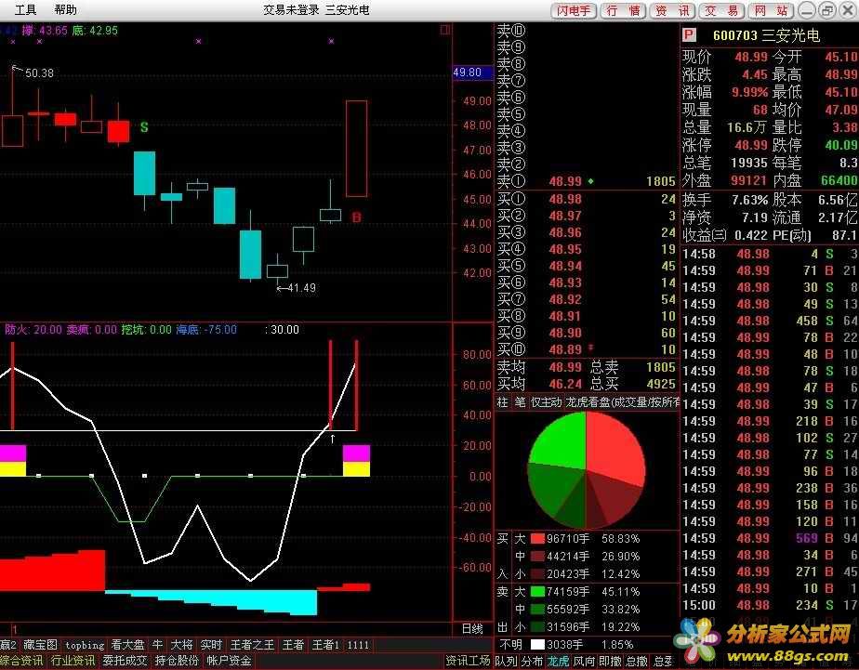Select the 大将 indicator tab
This screenshot has width=859, height=670.
point(182,645)
